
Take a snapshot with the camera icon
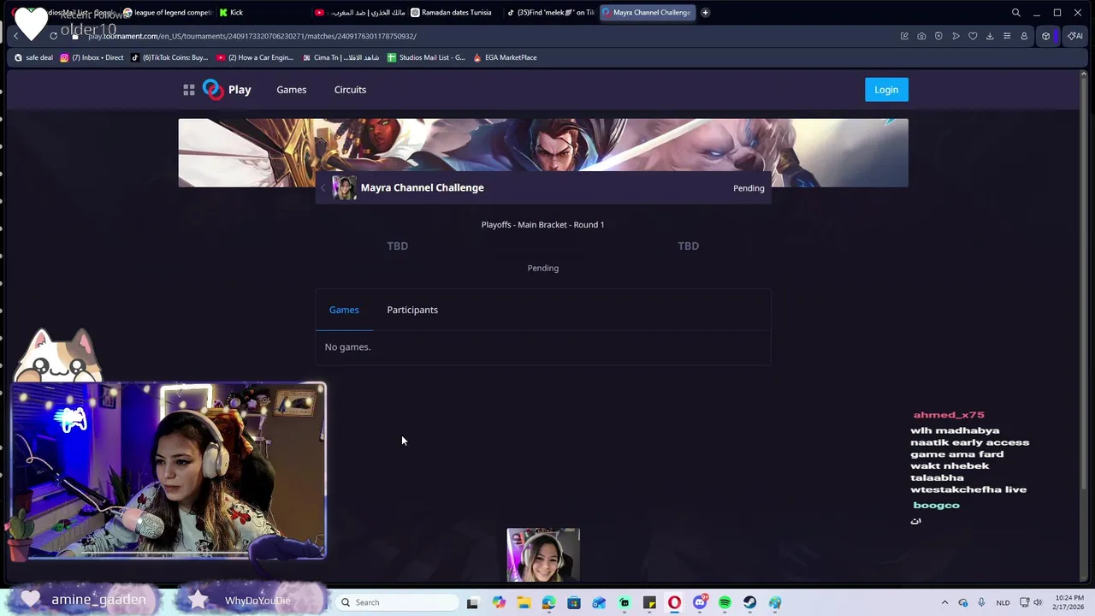click(921, 36)
